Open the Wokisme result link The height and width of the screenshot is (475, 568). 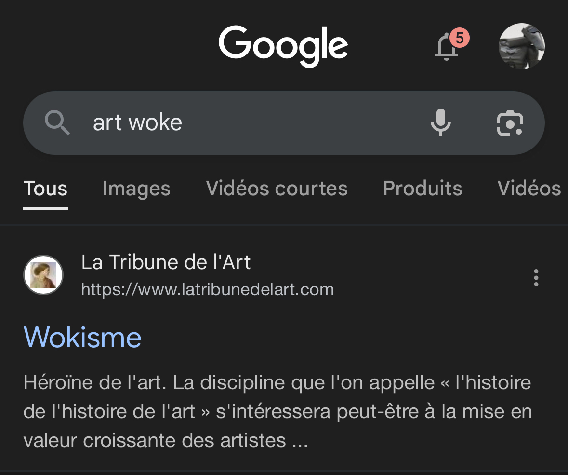click(x=82, y=337)
